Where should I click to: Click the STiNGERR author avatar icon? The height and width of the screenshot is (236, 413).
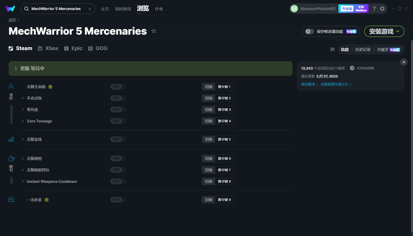pos(352,68)
